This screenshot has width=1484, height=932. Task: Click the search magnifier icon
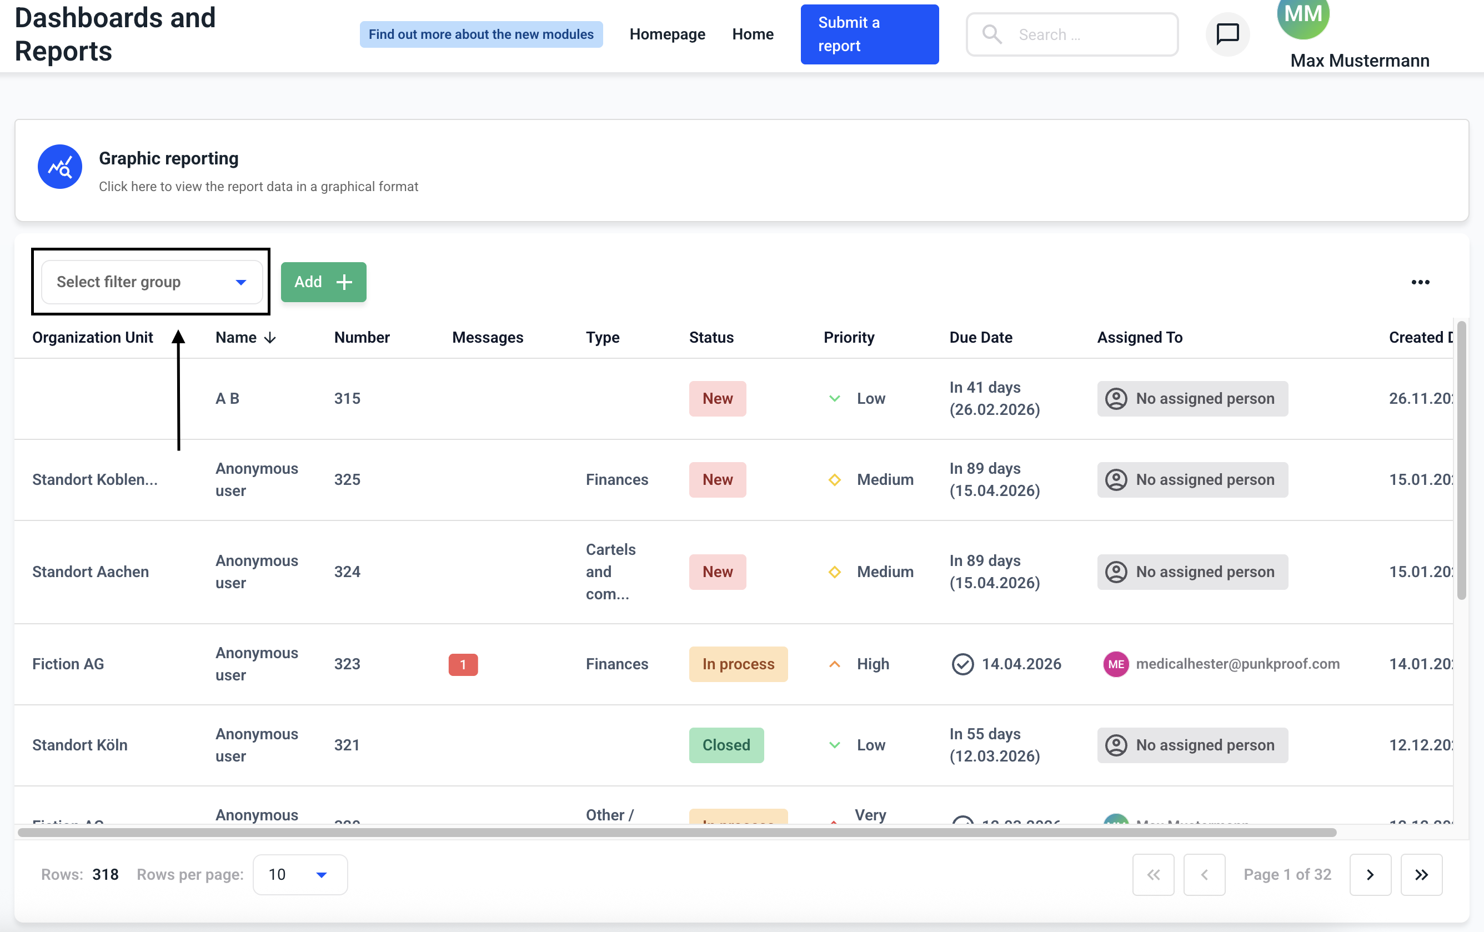[991, 34]
